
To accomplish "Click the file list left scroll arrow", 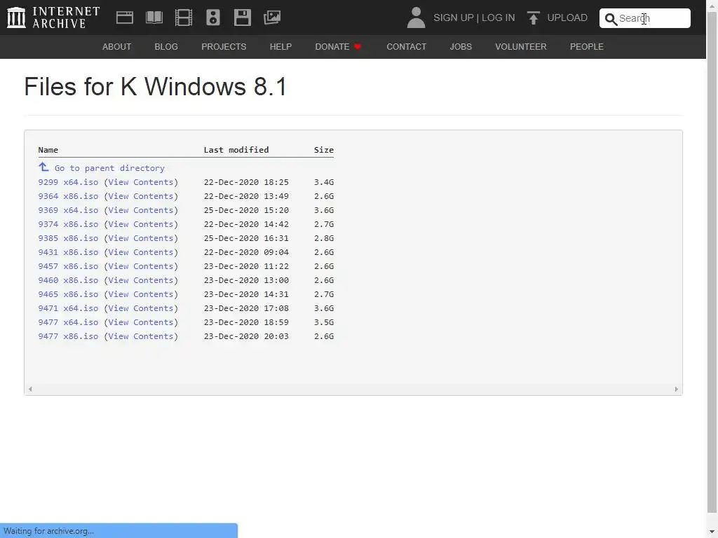I will coord(30,389).
